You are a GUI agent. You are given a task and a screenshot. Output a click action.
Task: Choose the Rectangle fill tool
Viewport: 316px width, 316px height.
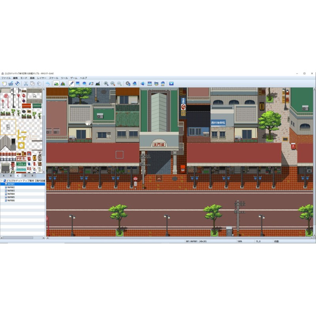click(78, 84)
